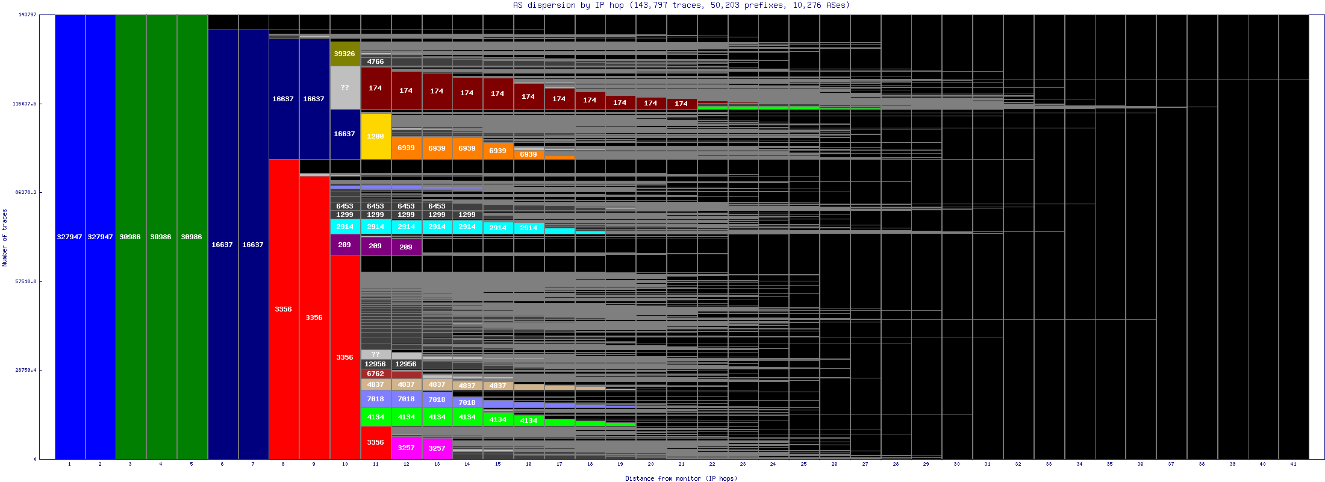Click the olive 39326 block

(345, 54)
